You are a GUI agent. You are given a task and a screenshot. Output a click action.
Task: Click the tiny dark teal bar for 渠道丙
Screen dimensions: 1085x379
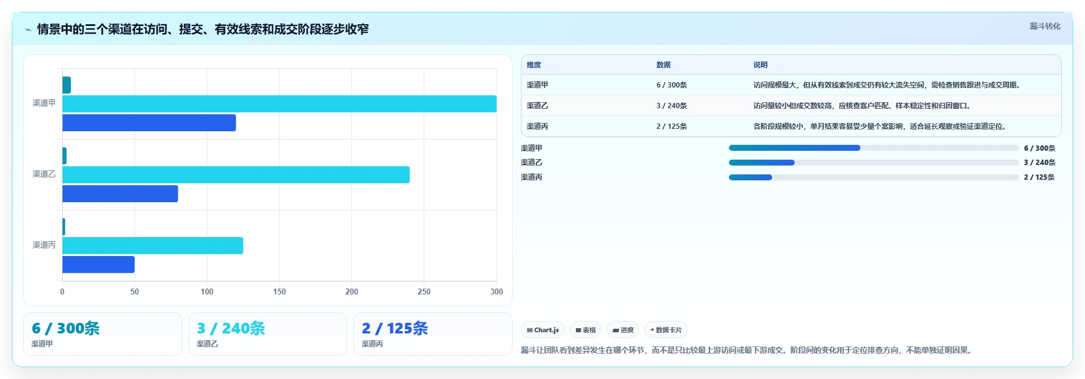(x=64, y=227)
